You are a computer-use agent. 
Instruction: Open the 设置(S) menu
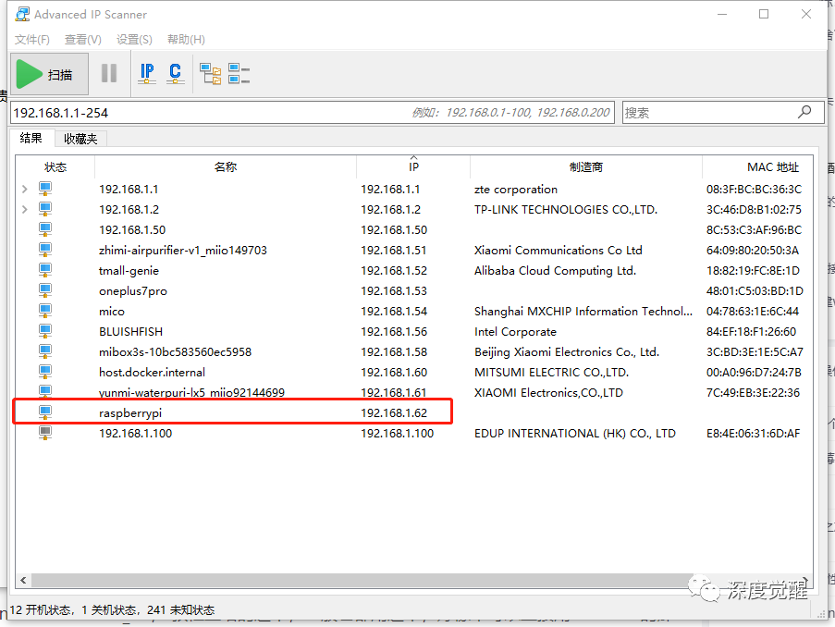[134, 40]
